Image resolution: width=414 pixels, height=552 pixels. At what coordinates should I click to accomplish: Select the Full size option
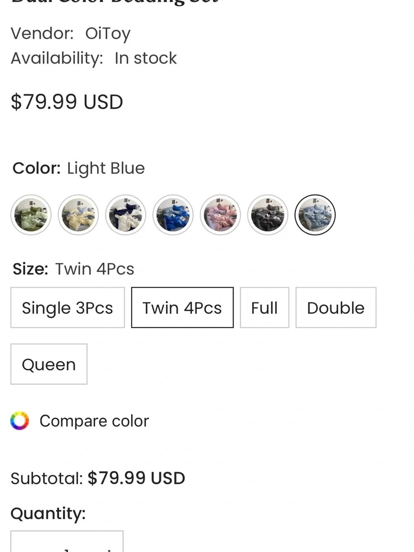tap(265, 308)
